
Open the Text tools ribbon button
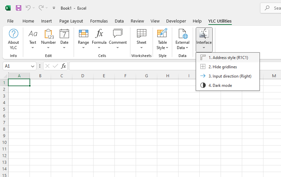[x=33, y=38]
